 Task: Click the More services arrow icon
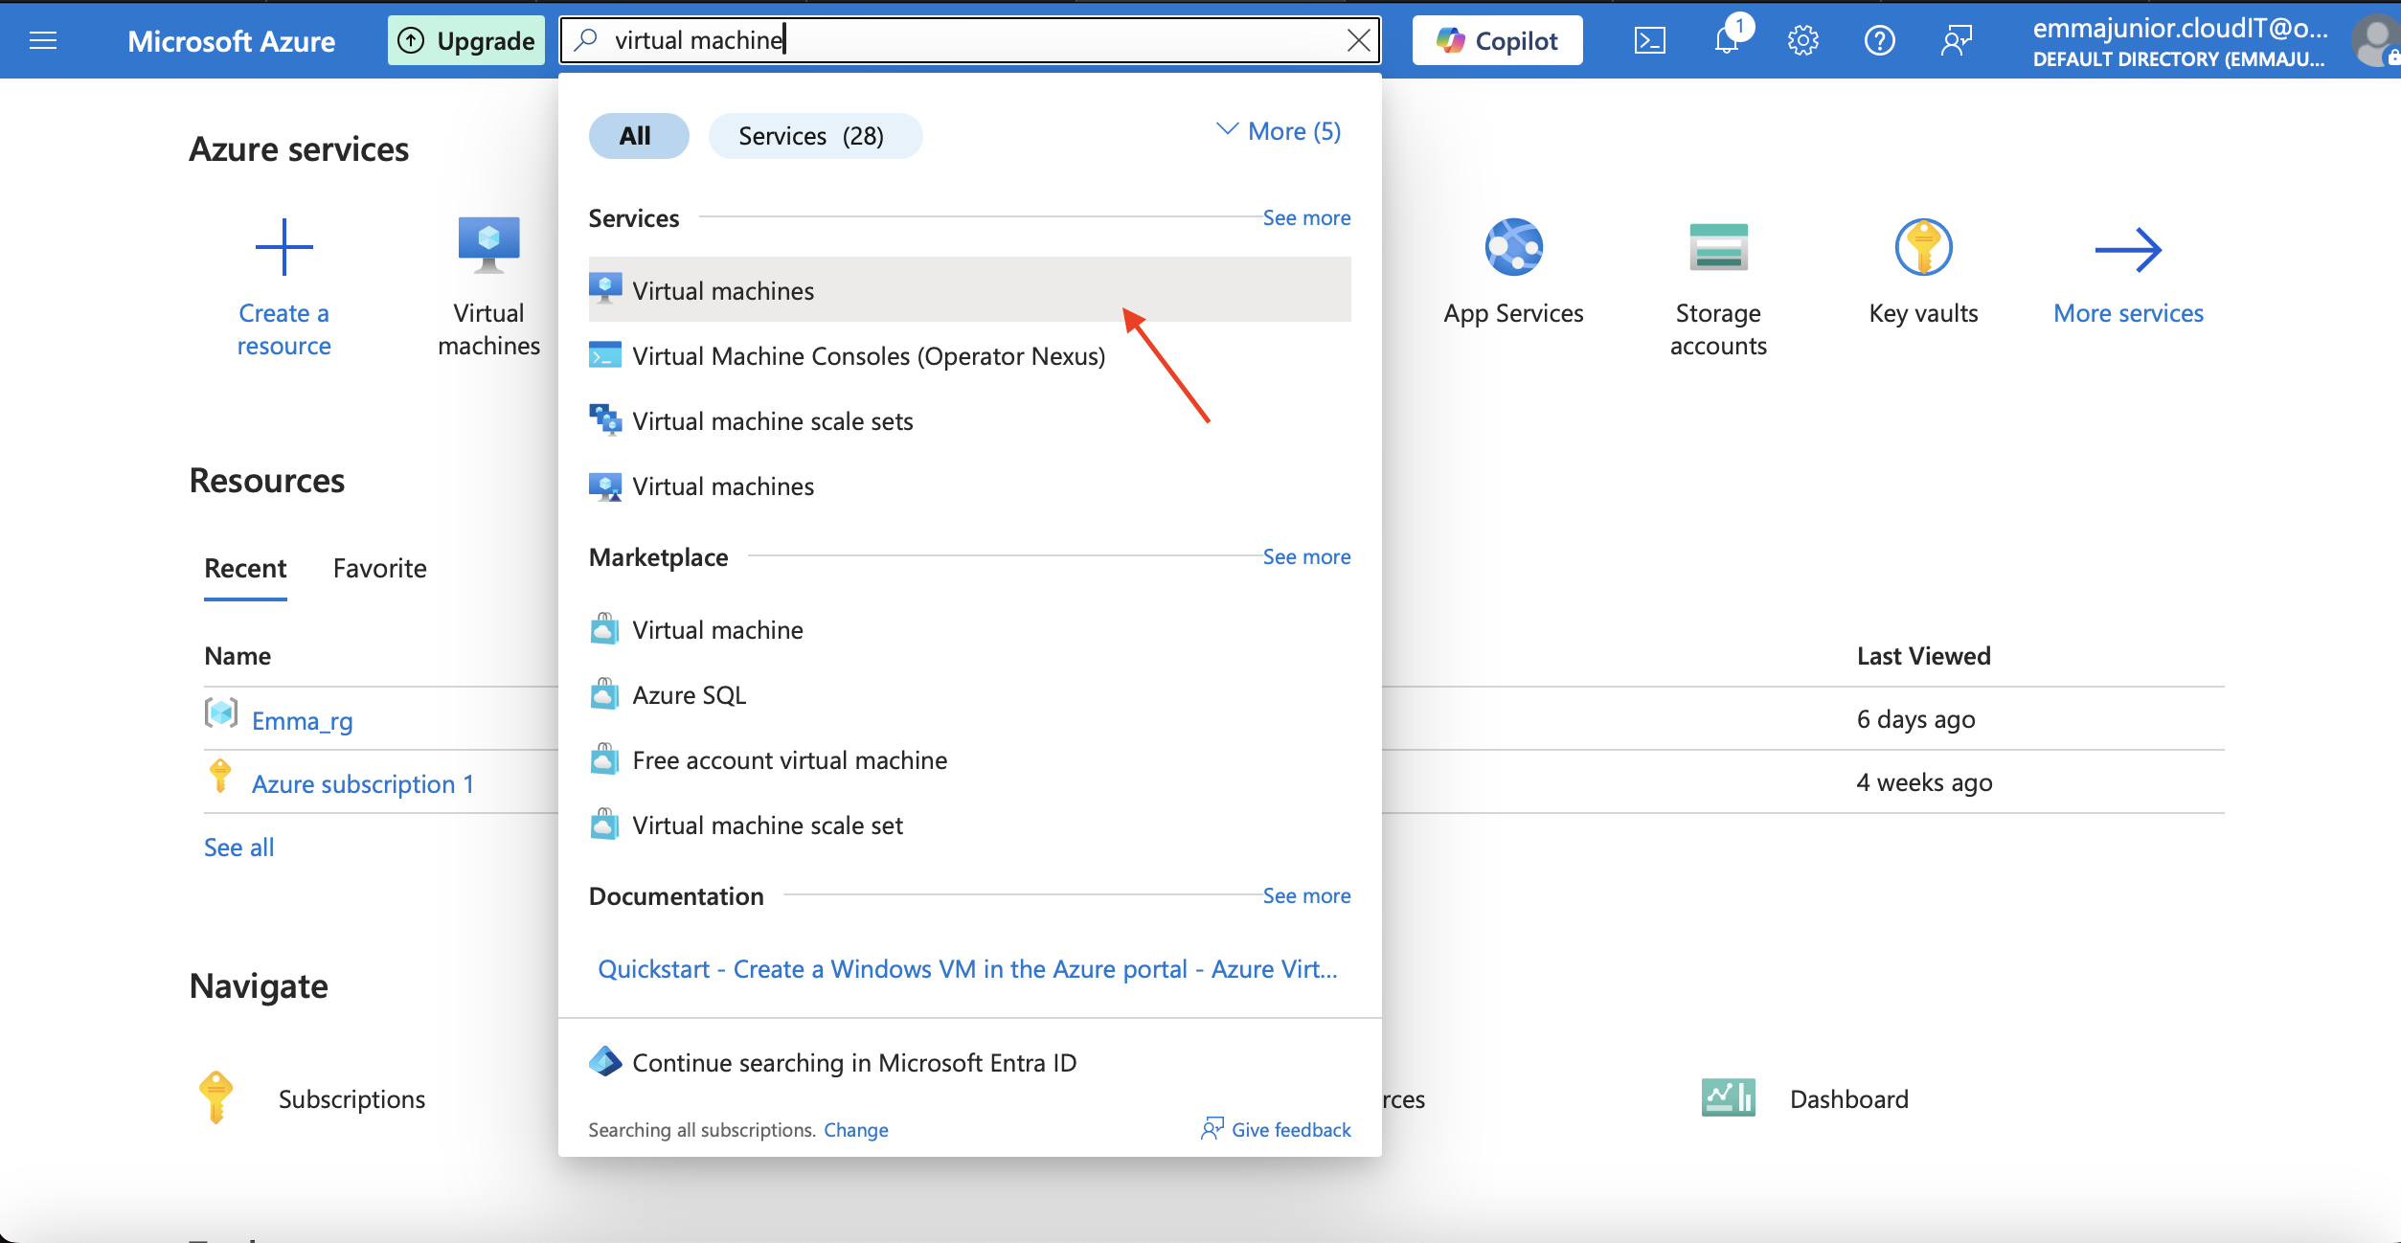(x=2128, y=250)
